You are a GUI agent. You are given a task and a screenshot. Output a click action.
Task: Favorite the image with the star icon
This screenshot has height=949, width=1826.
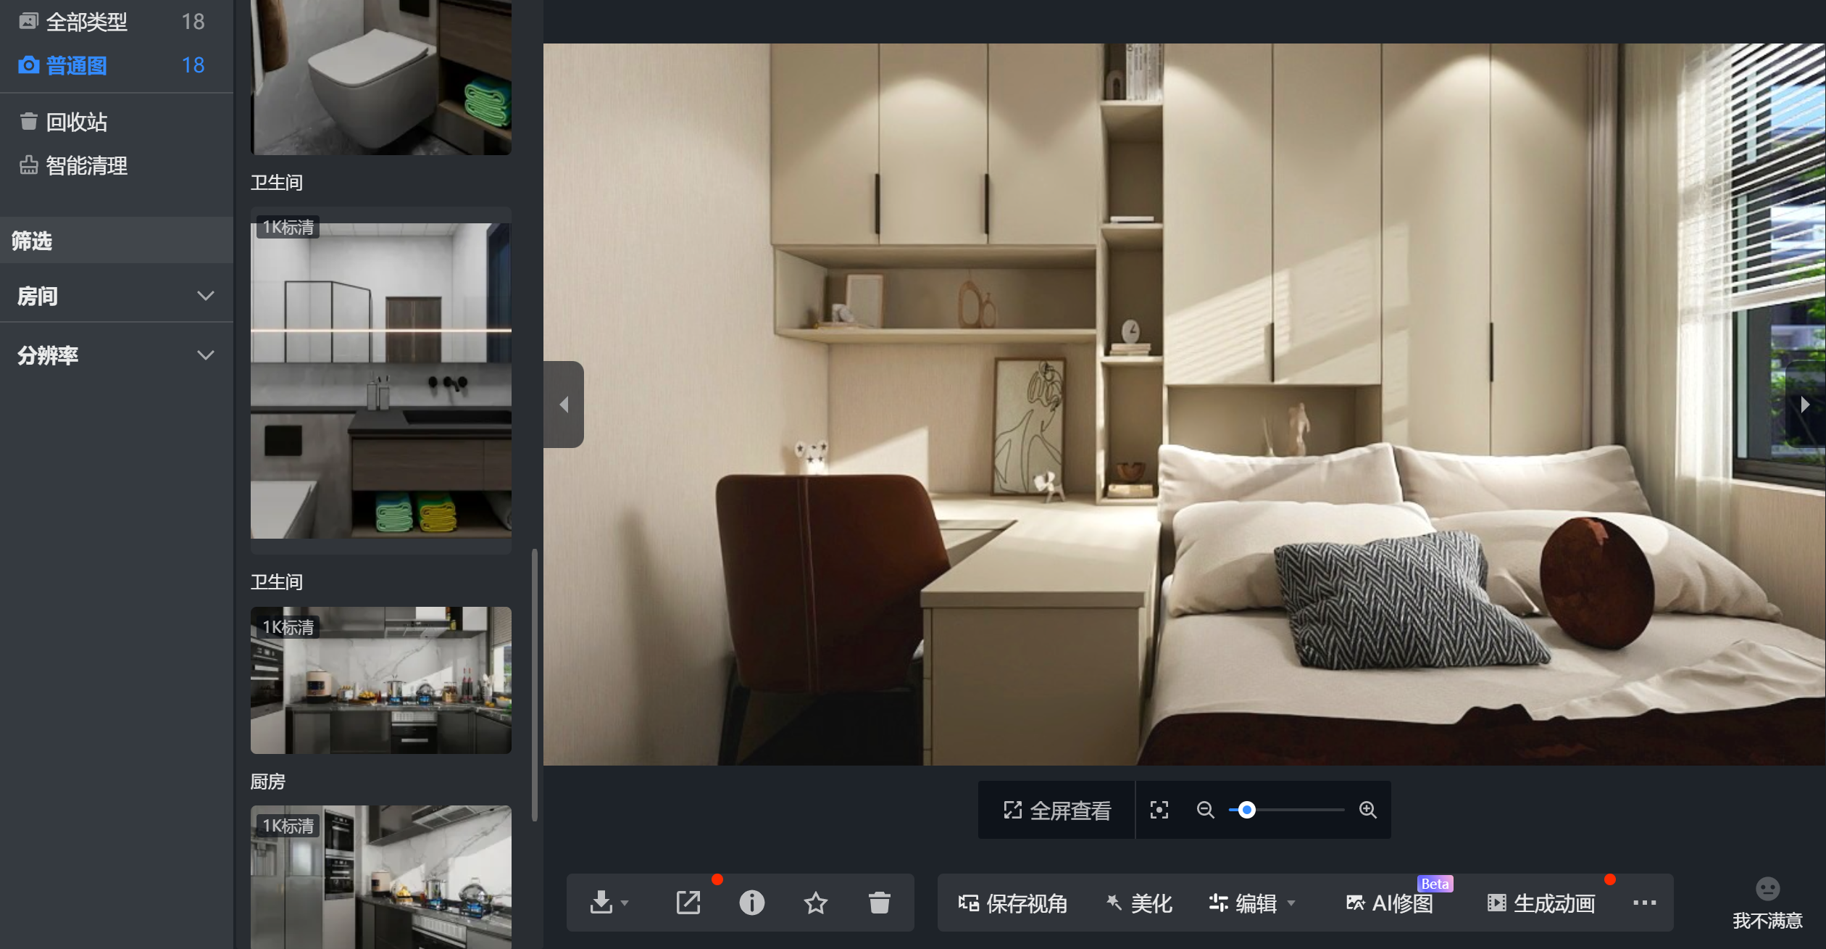click(815, 903)
